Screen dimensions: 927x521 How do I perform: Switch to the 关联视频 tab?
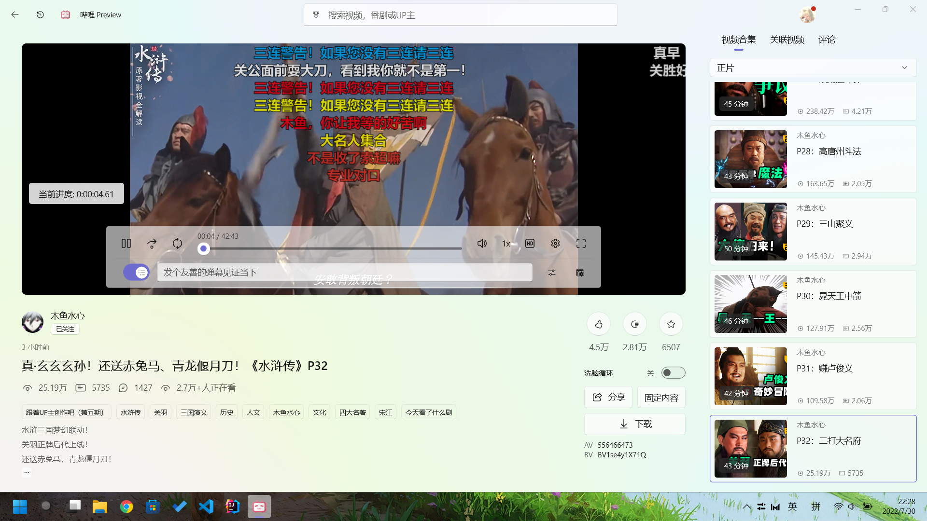coord(787,40)
